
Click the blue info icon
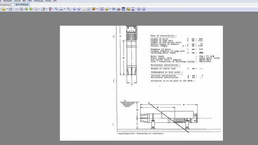(144, 9)
